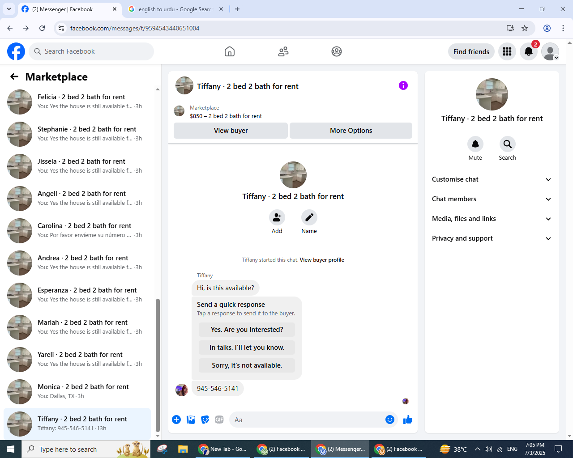This screenshot has width=573, height=458.
Task: Attach a file using the photo icon
Action: point(191,420)
